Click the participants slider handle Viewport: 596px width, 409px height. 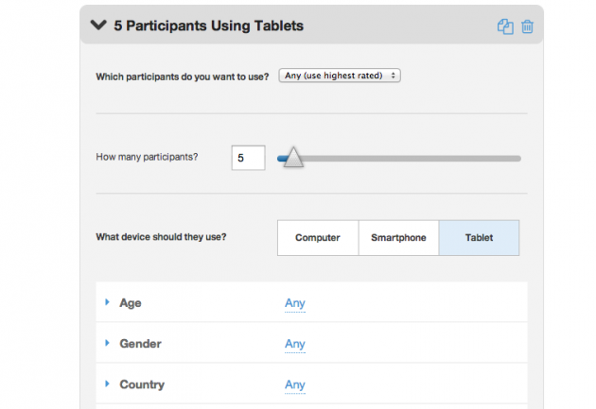pos(293,157)
